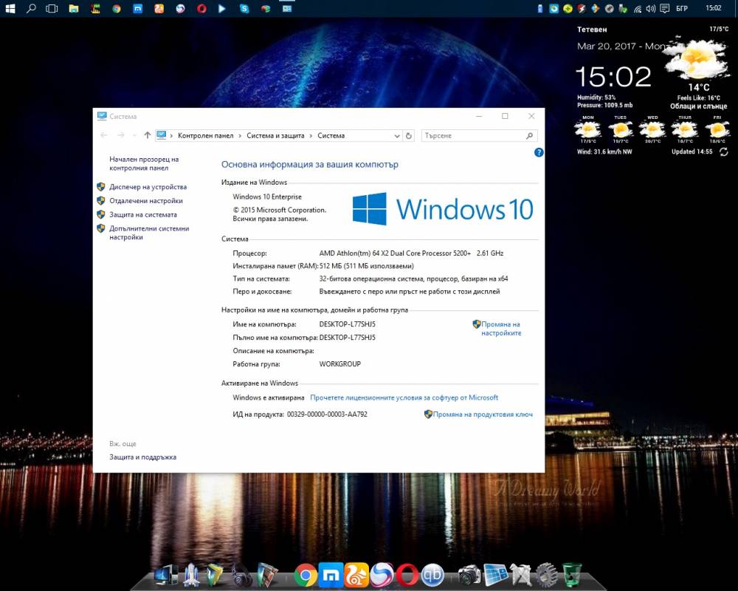Open the green Recycle Bin dock icon
Viewport: 738px width, 591px height.
(571, 575)
